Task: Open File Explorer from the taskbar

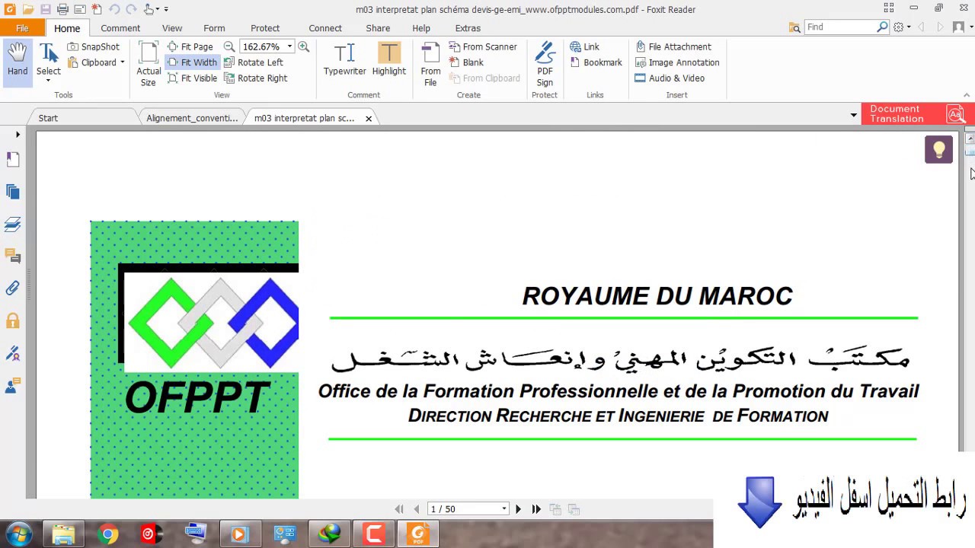Action: click(x=63, y=534)
